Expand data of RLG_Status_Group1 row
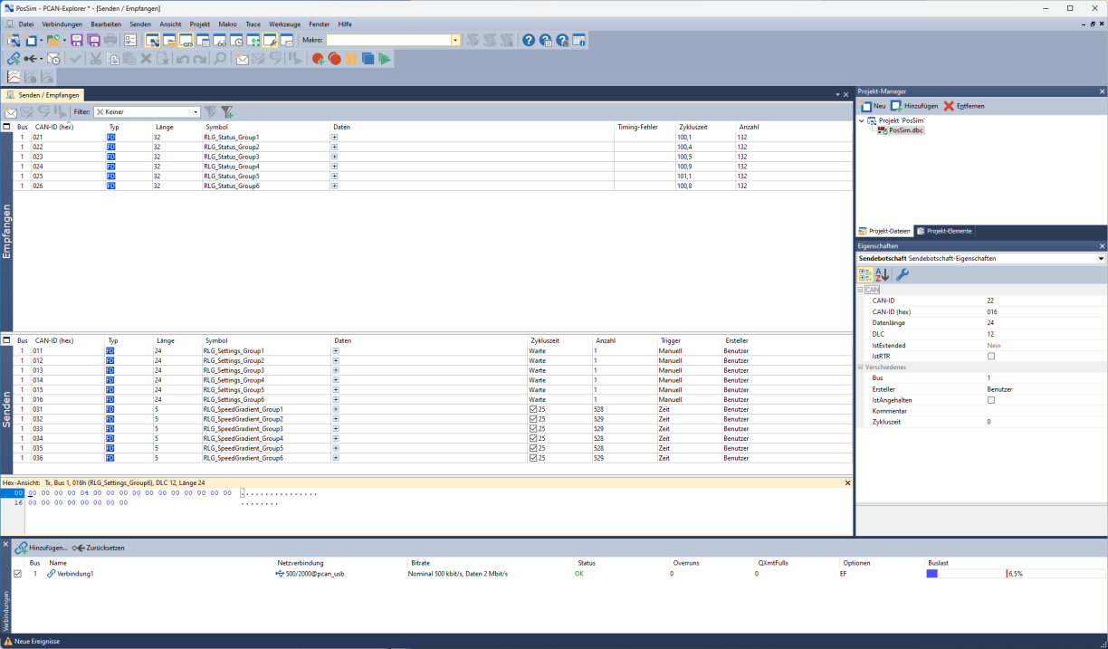Viewport: 1108px width, 649px height. (x=334, y=138)
